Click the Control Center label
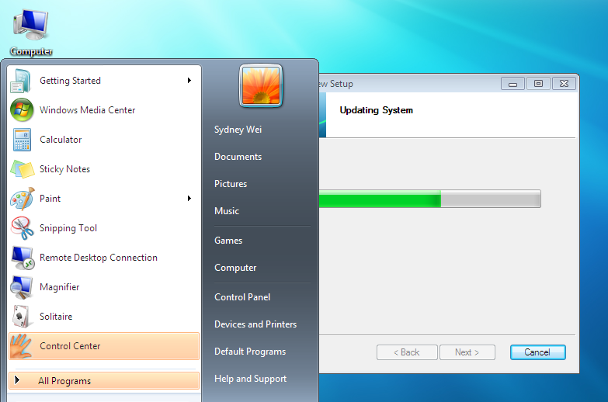The width and height of the screenshot is (608, 402). pyautogui.click(x=70, y=346)
